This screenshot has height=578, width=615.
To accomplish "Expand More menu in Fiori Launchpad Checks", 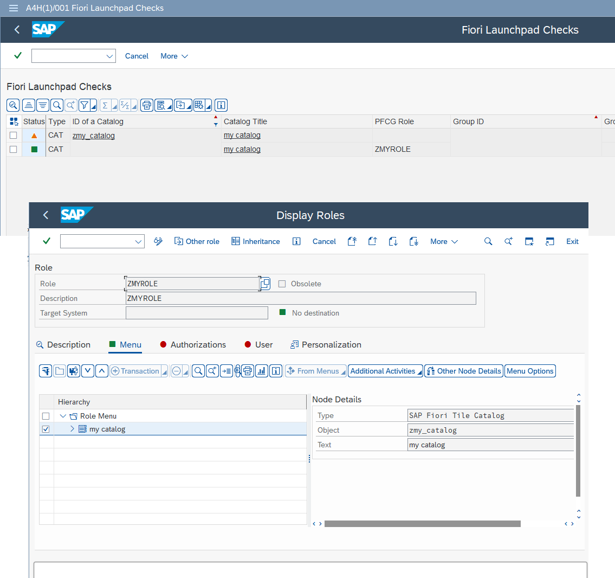I will (174, 56).
